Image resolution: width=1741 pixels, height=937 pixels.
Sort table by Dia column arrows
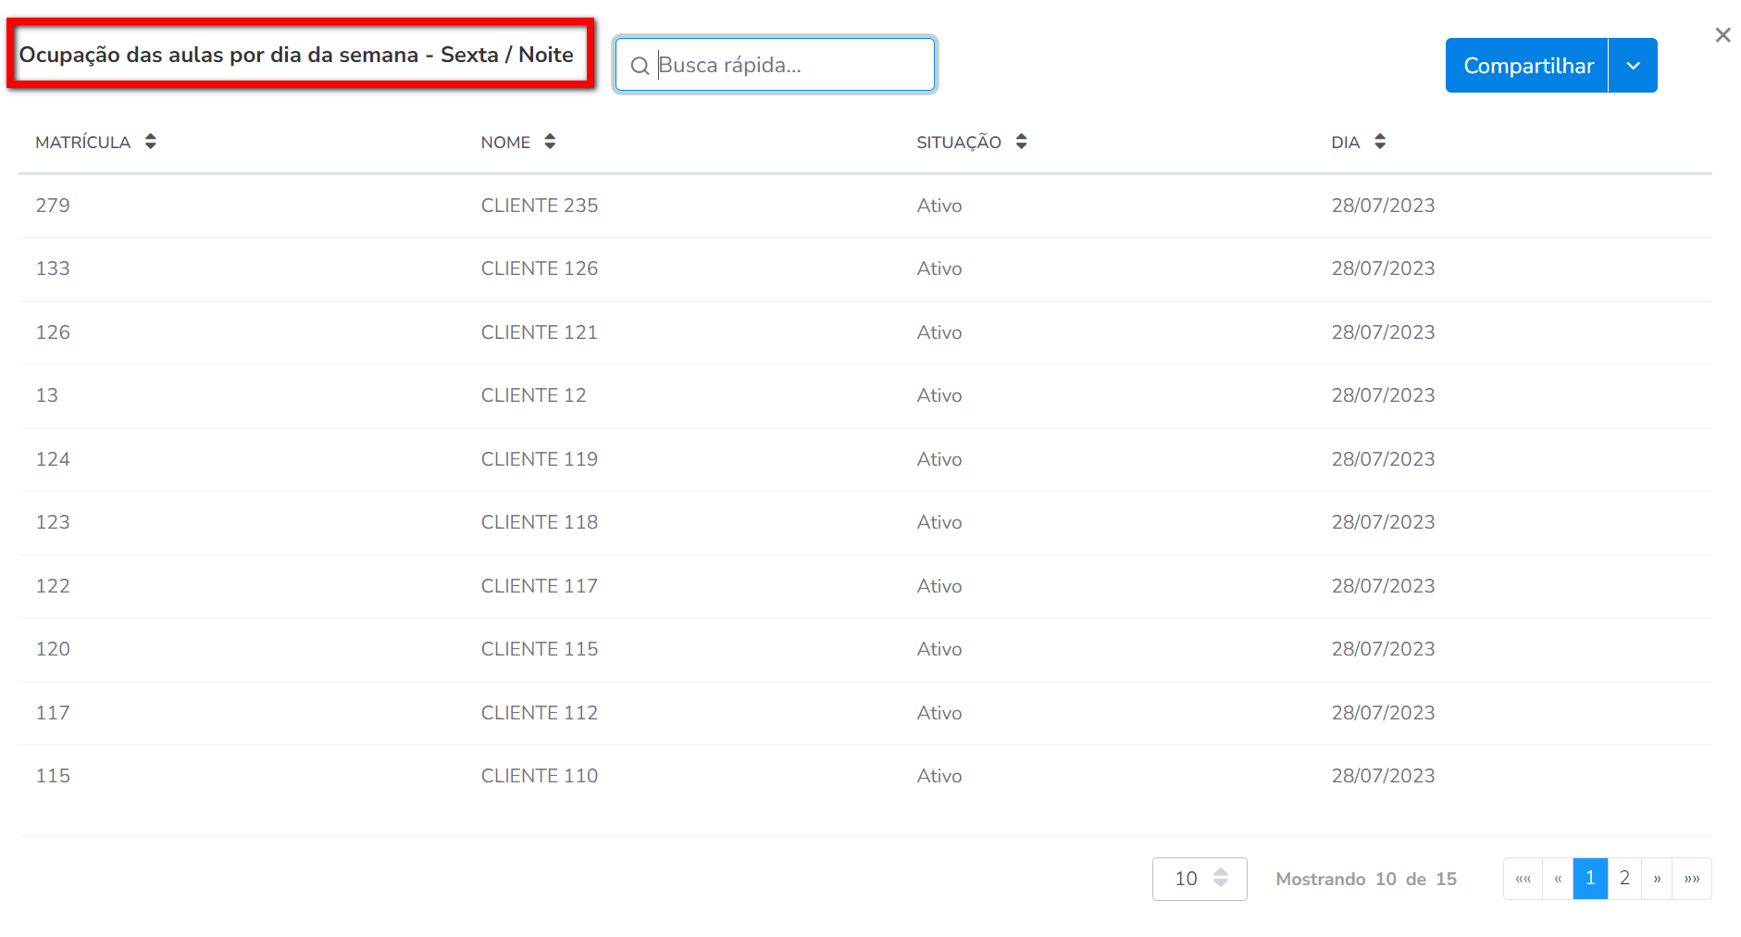click(1379, 142)
